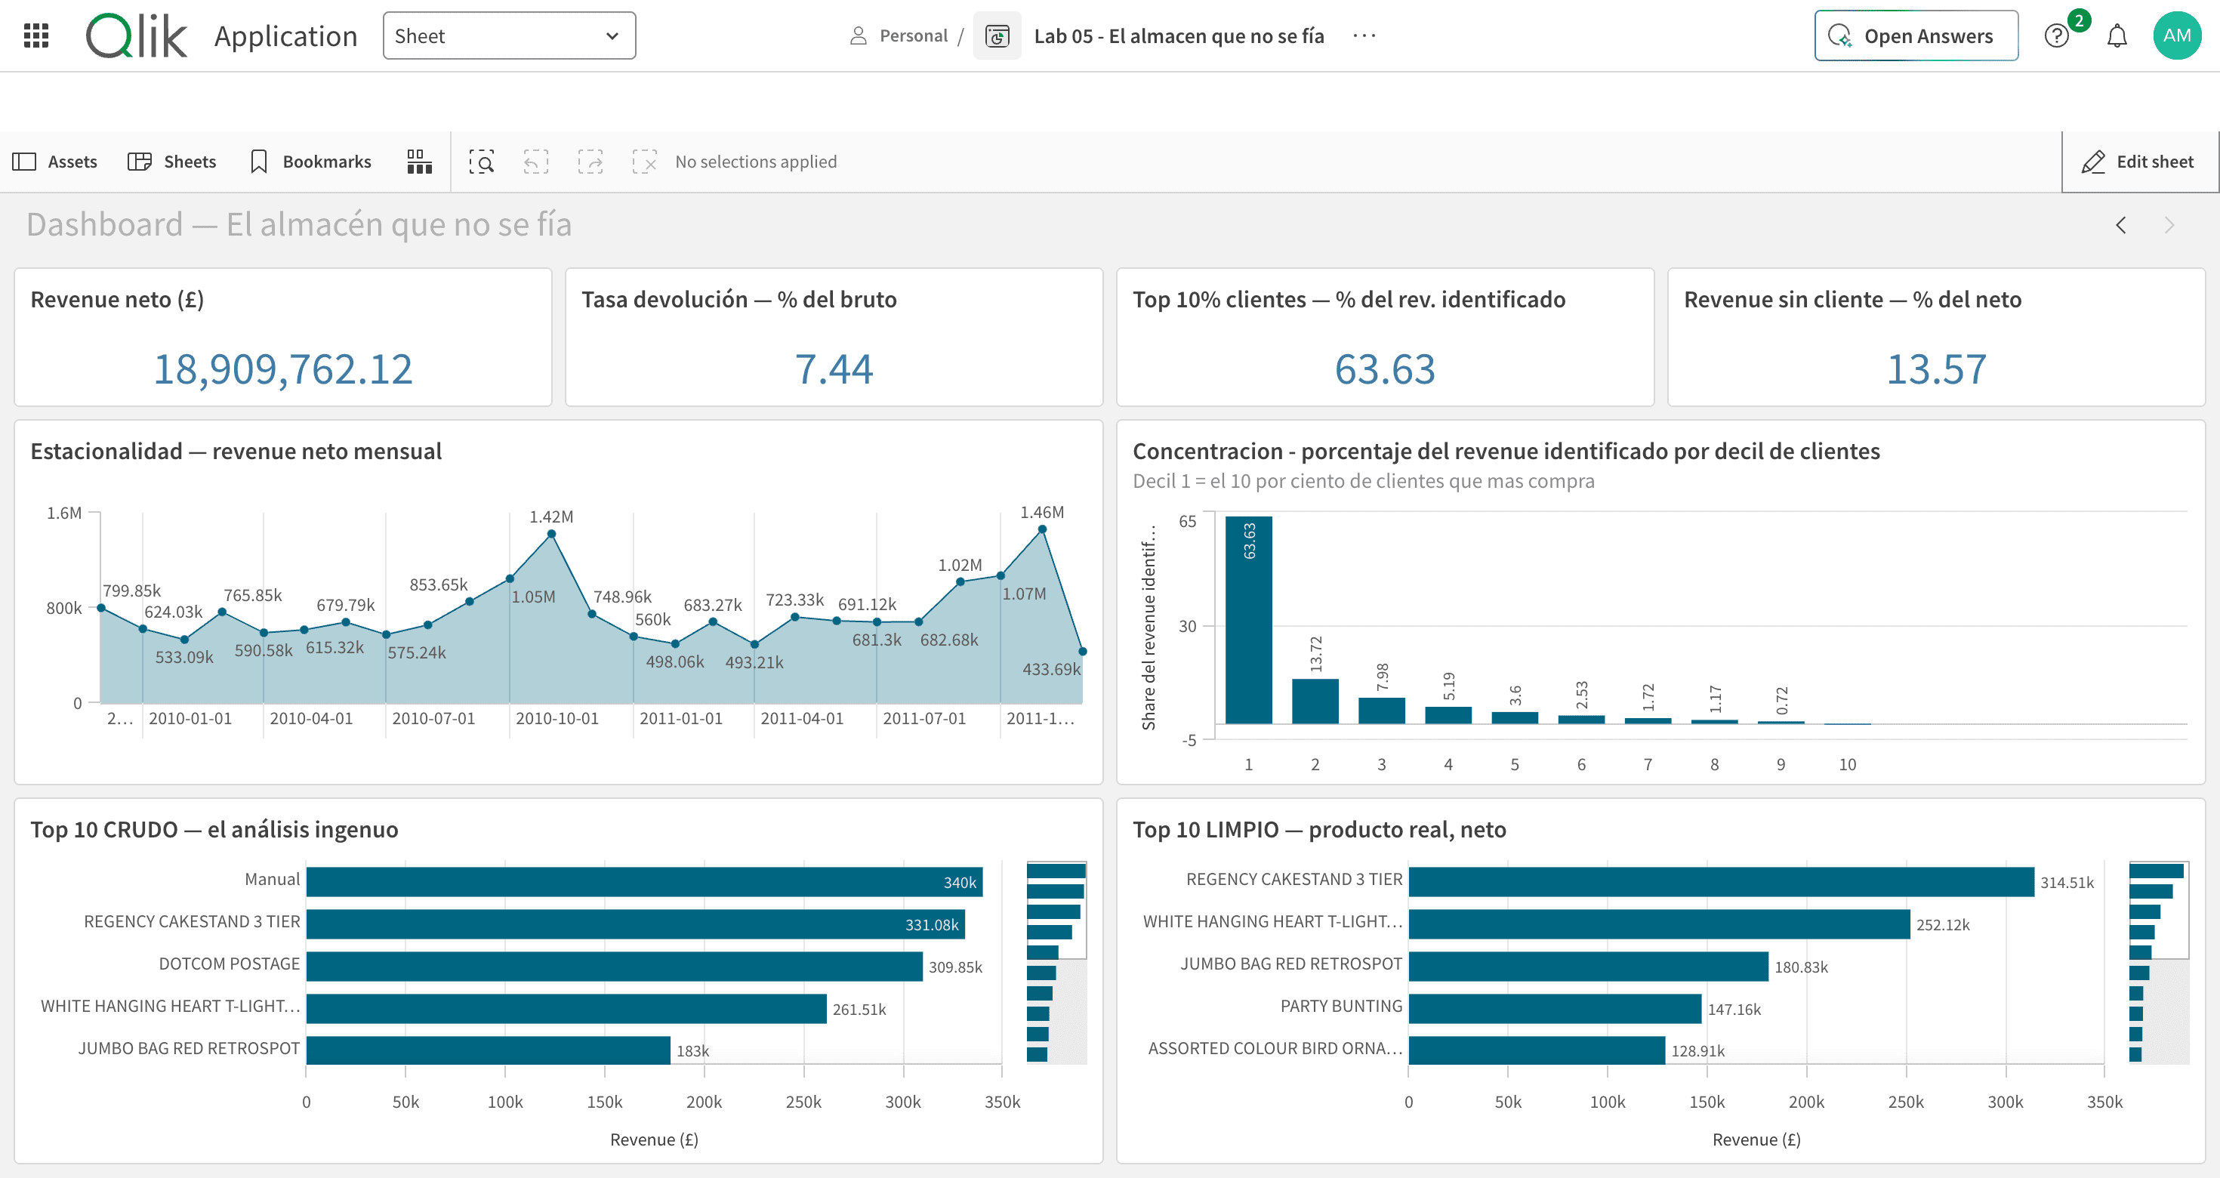Select the PARTY BUNTING bar
The width and height of the screenshot is (2220, 1178).
click(x=1555, y=1008)
